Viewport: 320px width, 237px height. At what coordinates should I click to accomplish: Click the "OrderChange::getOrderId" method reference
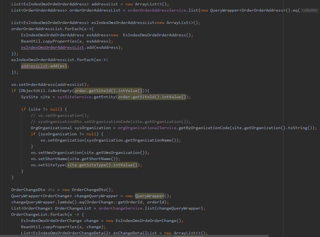pyautogui.click(x=114, y=202)
